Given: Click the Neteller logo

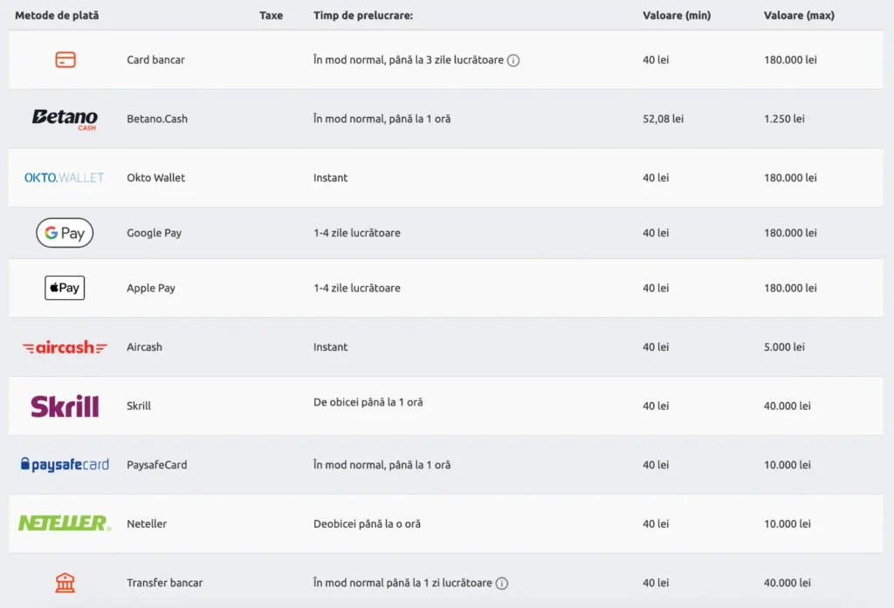Looking at the screenshot, I should [65, 523].
